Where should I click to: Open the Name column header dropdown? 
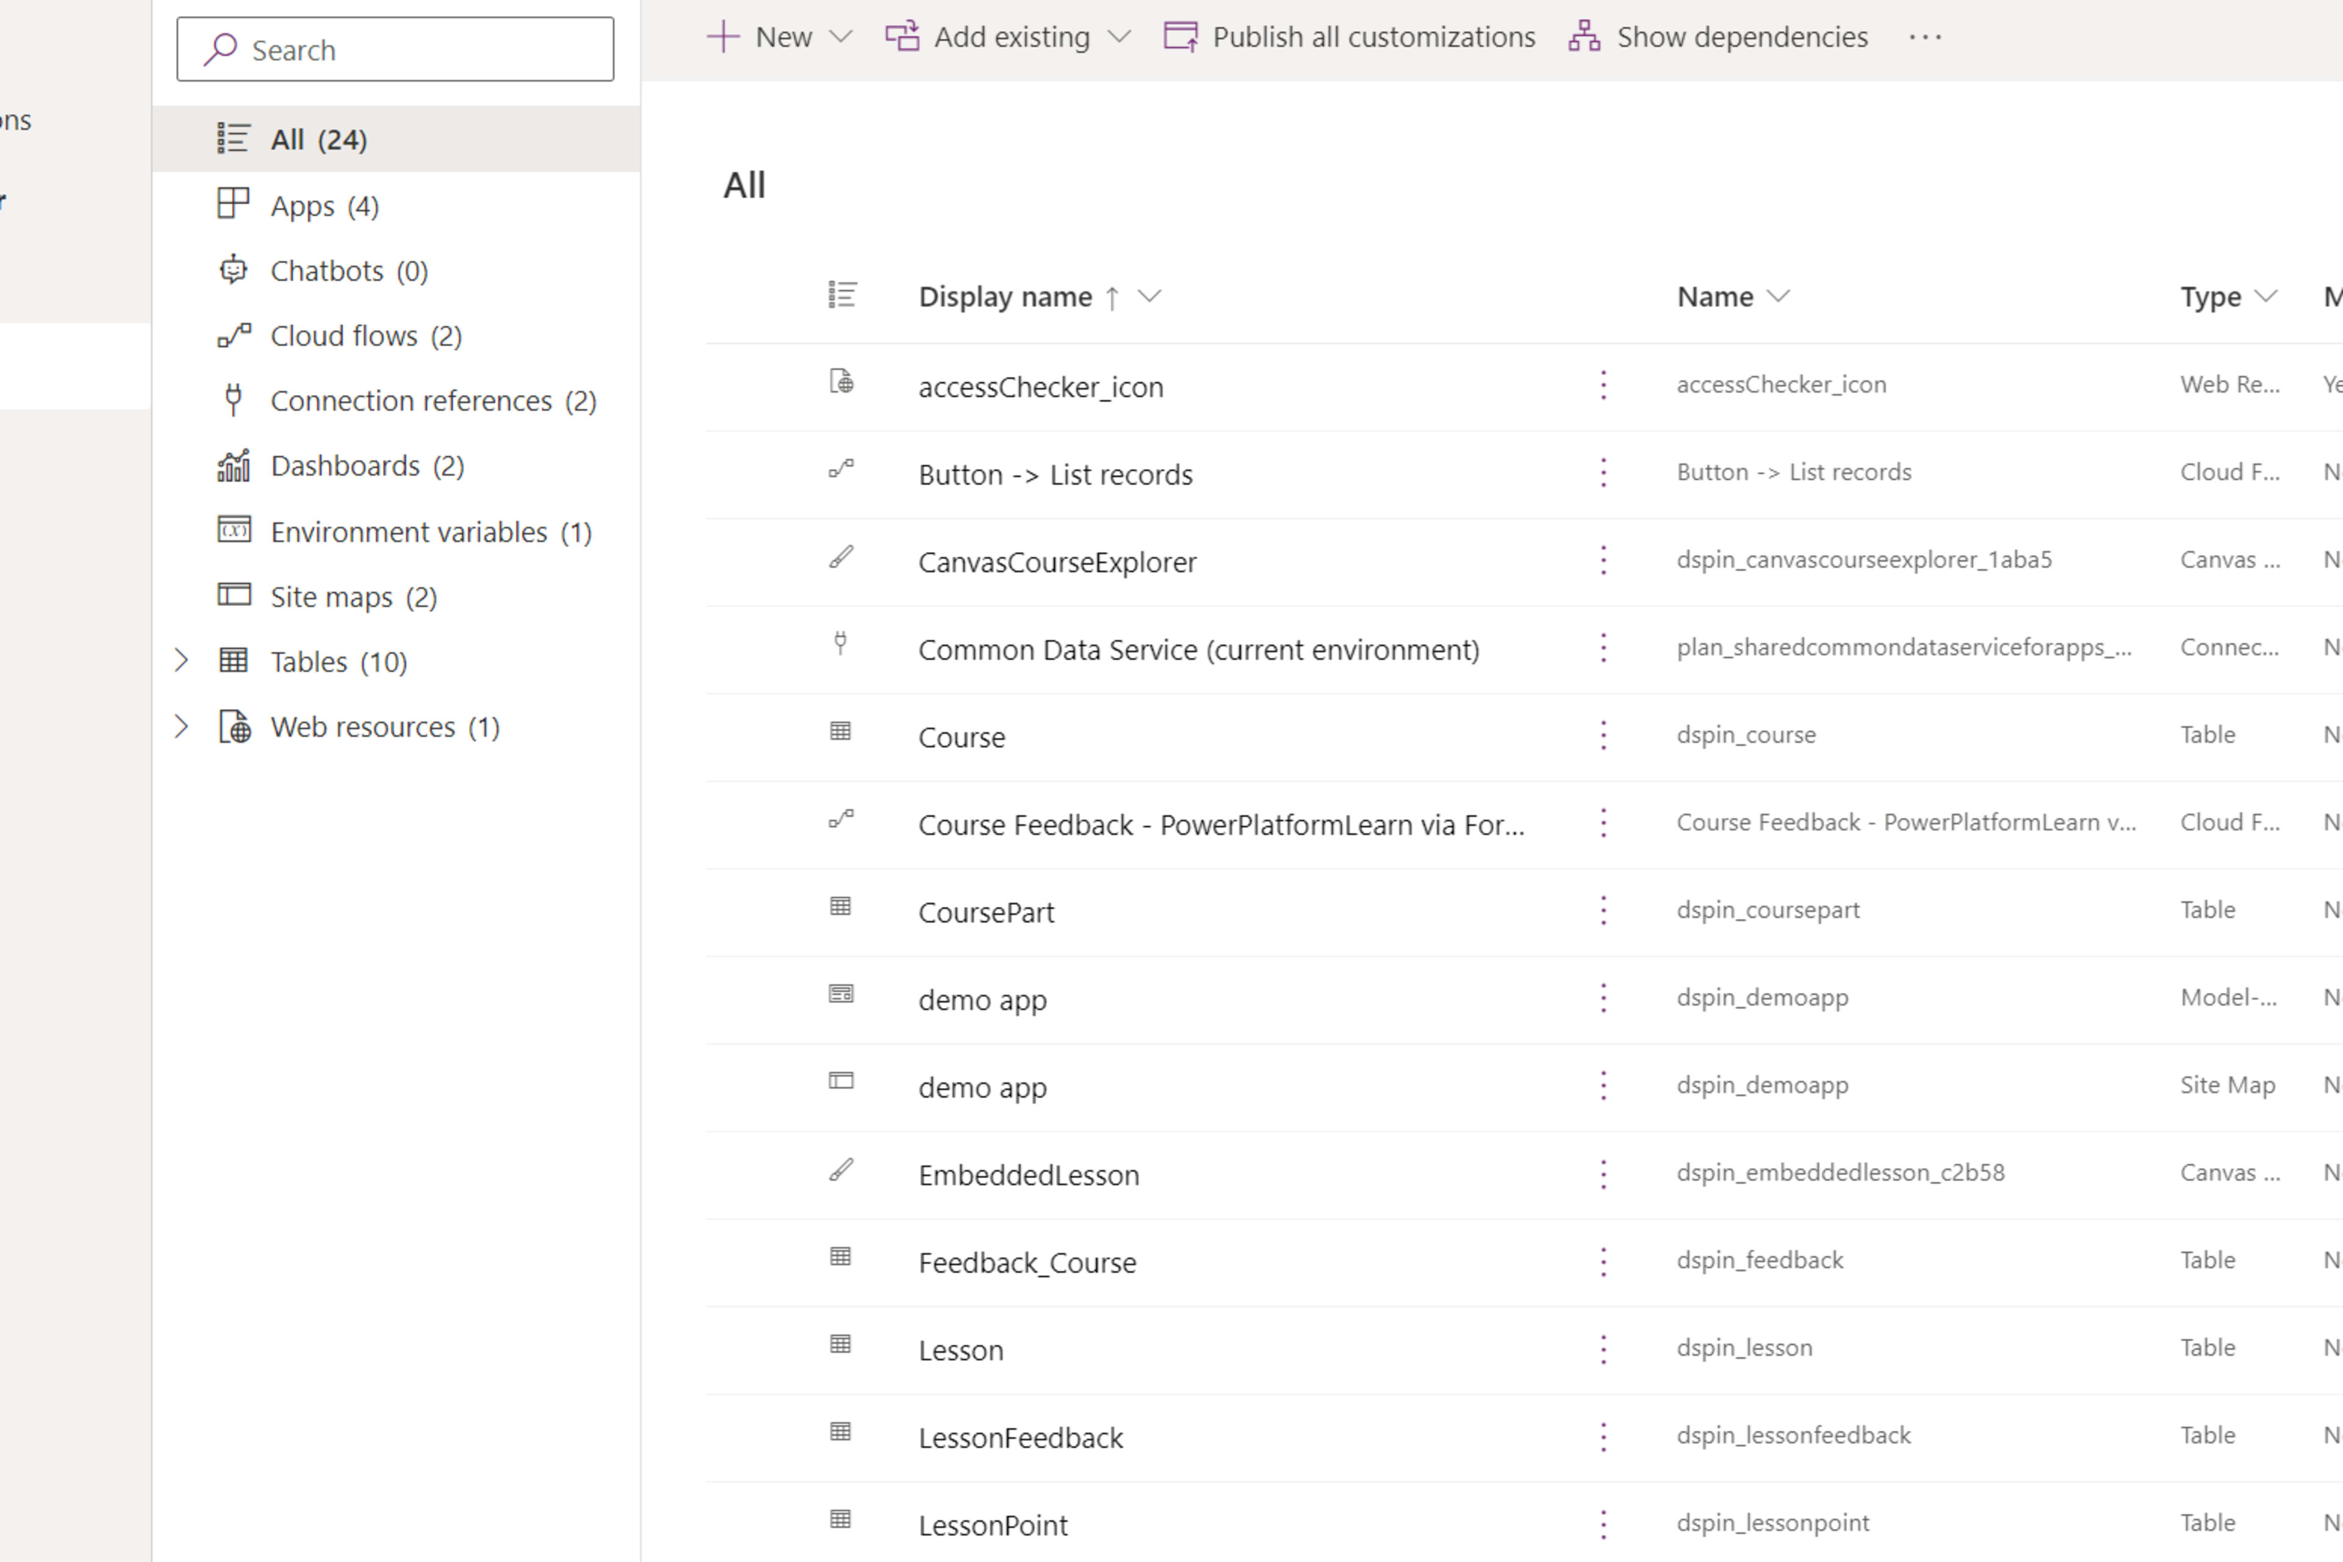click(x=1778, y=296)
